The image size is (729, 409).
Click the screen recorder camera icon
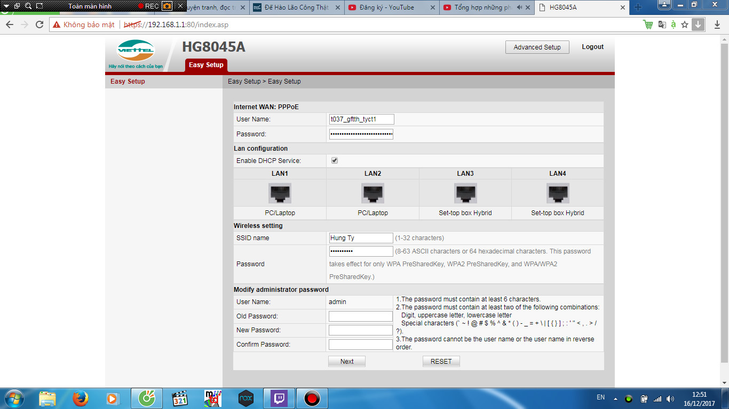(167, 6)
